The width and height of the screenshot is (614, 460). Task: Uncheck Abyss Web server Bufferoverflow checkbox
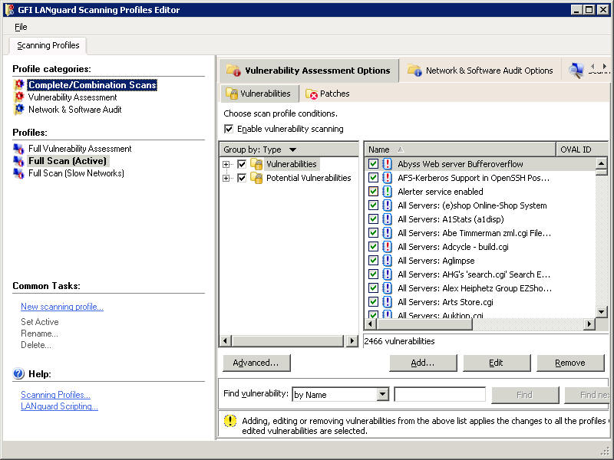click(373, 164)
